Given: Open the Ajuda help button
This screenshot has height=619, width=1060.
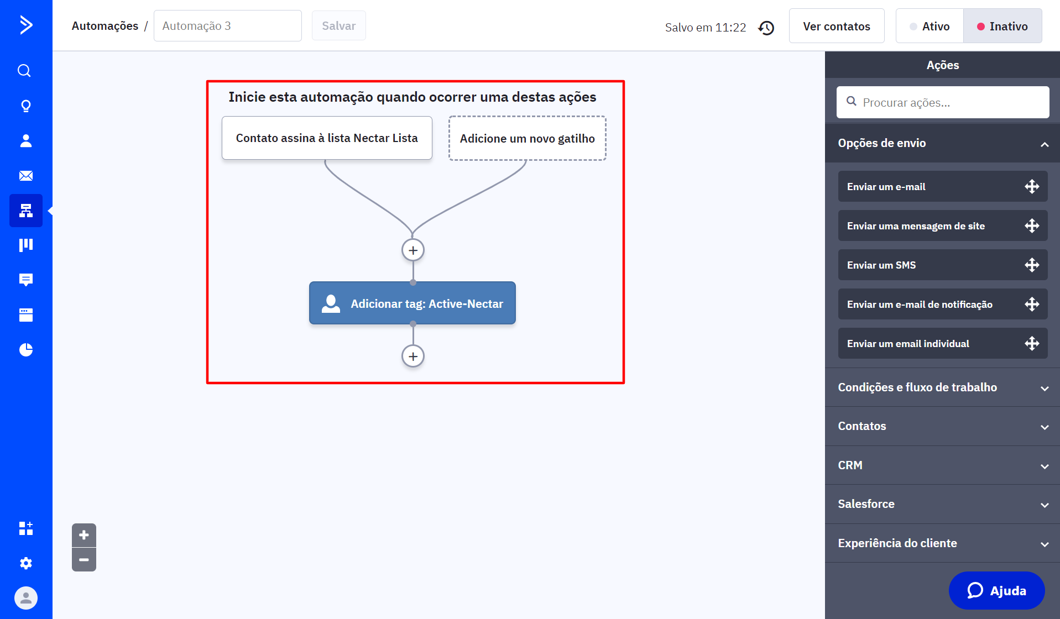Looking at the screenshot, I should coord(996,591).
